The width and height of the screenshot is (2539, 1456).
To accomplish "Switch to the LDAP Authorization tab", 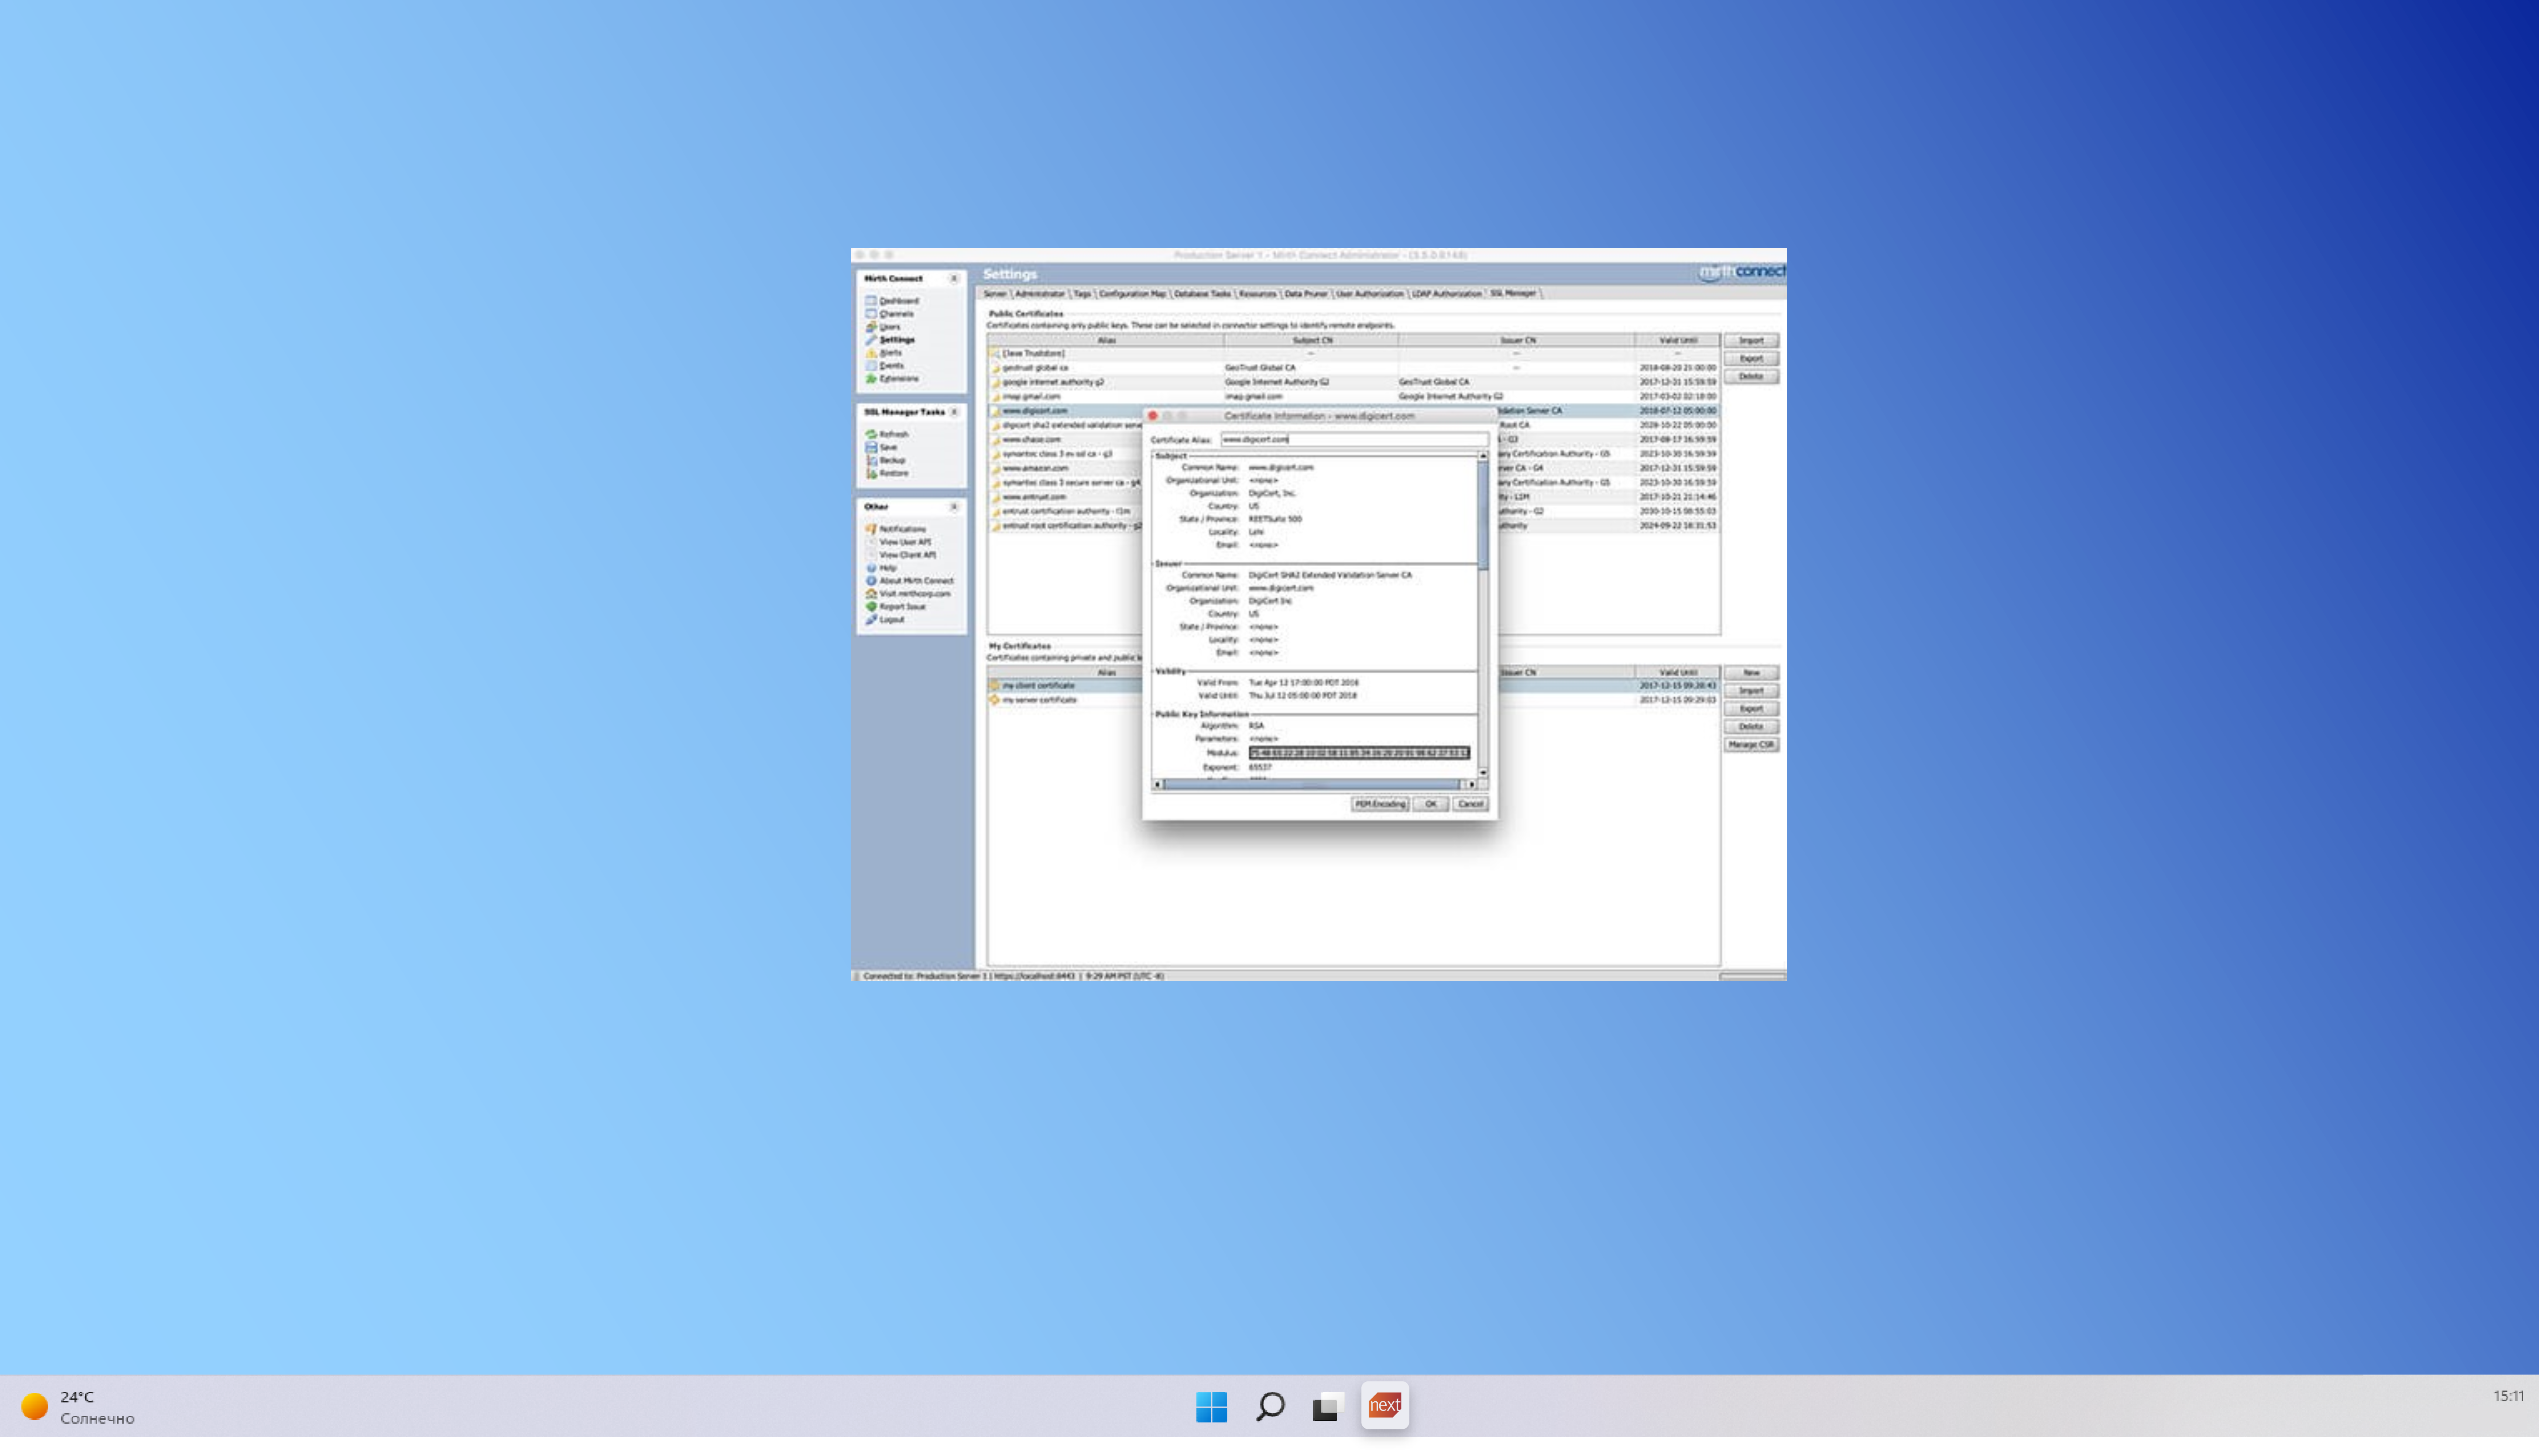I will click(1446, 294).
